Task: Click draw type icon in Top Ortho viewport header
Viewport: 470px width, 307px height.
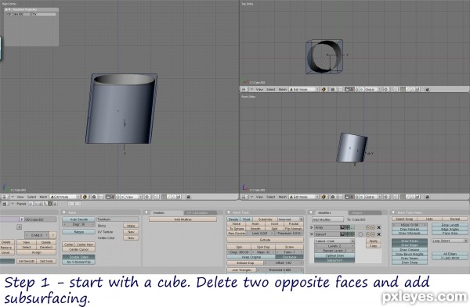Action: point(324,89)
